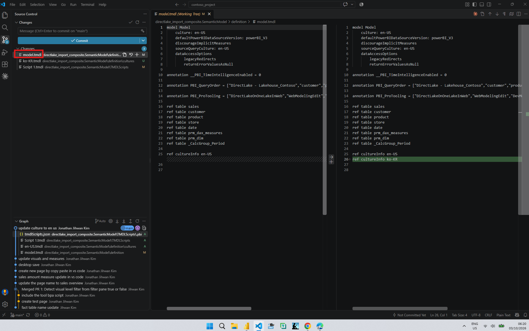Open the Accounts icon in activity bar

pos(5,292)
